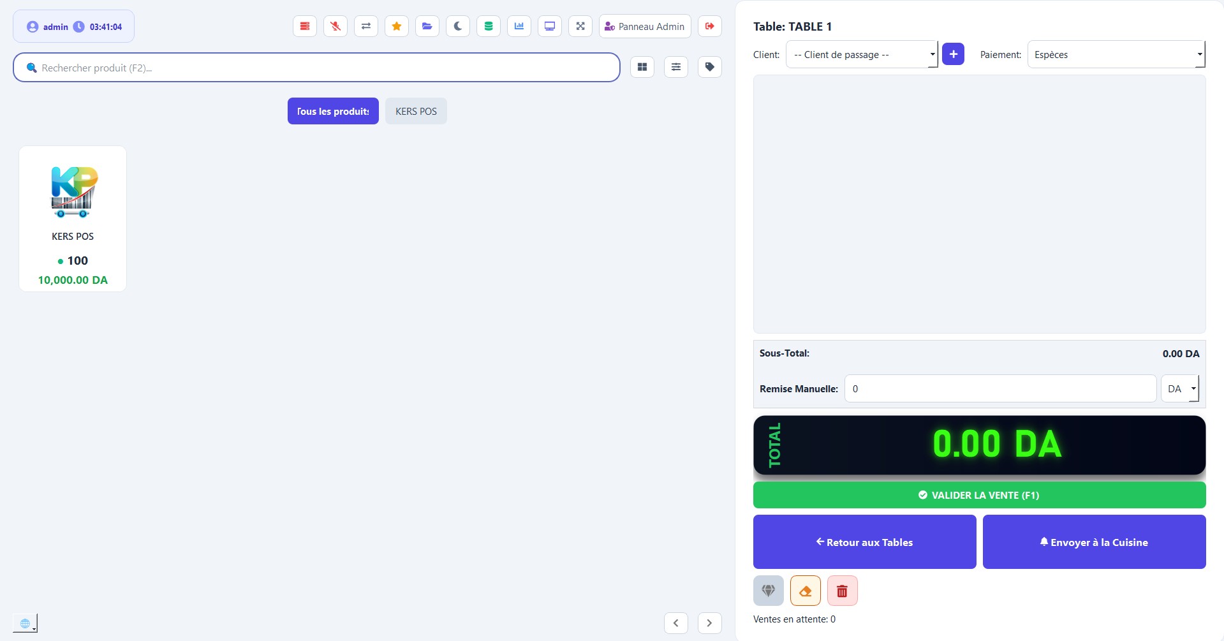The image size is (1224, 641).
Task: Click the red microphone-muted icon
Action: [x=335, y=26]
